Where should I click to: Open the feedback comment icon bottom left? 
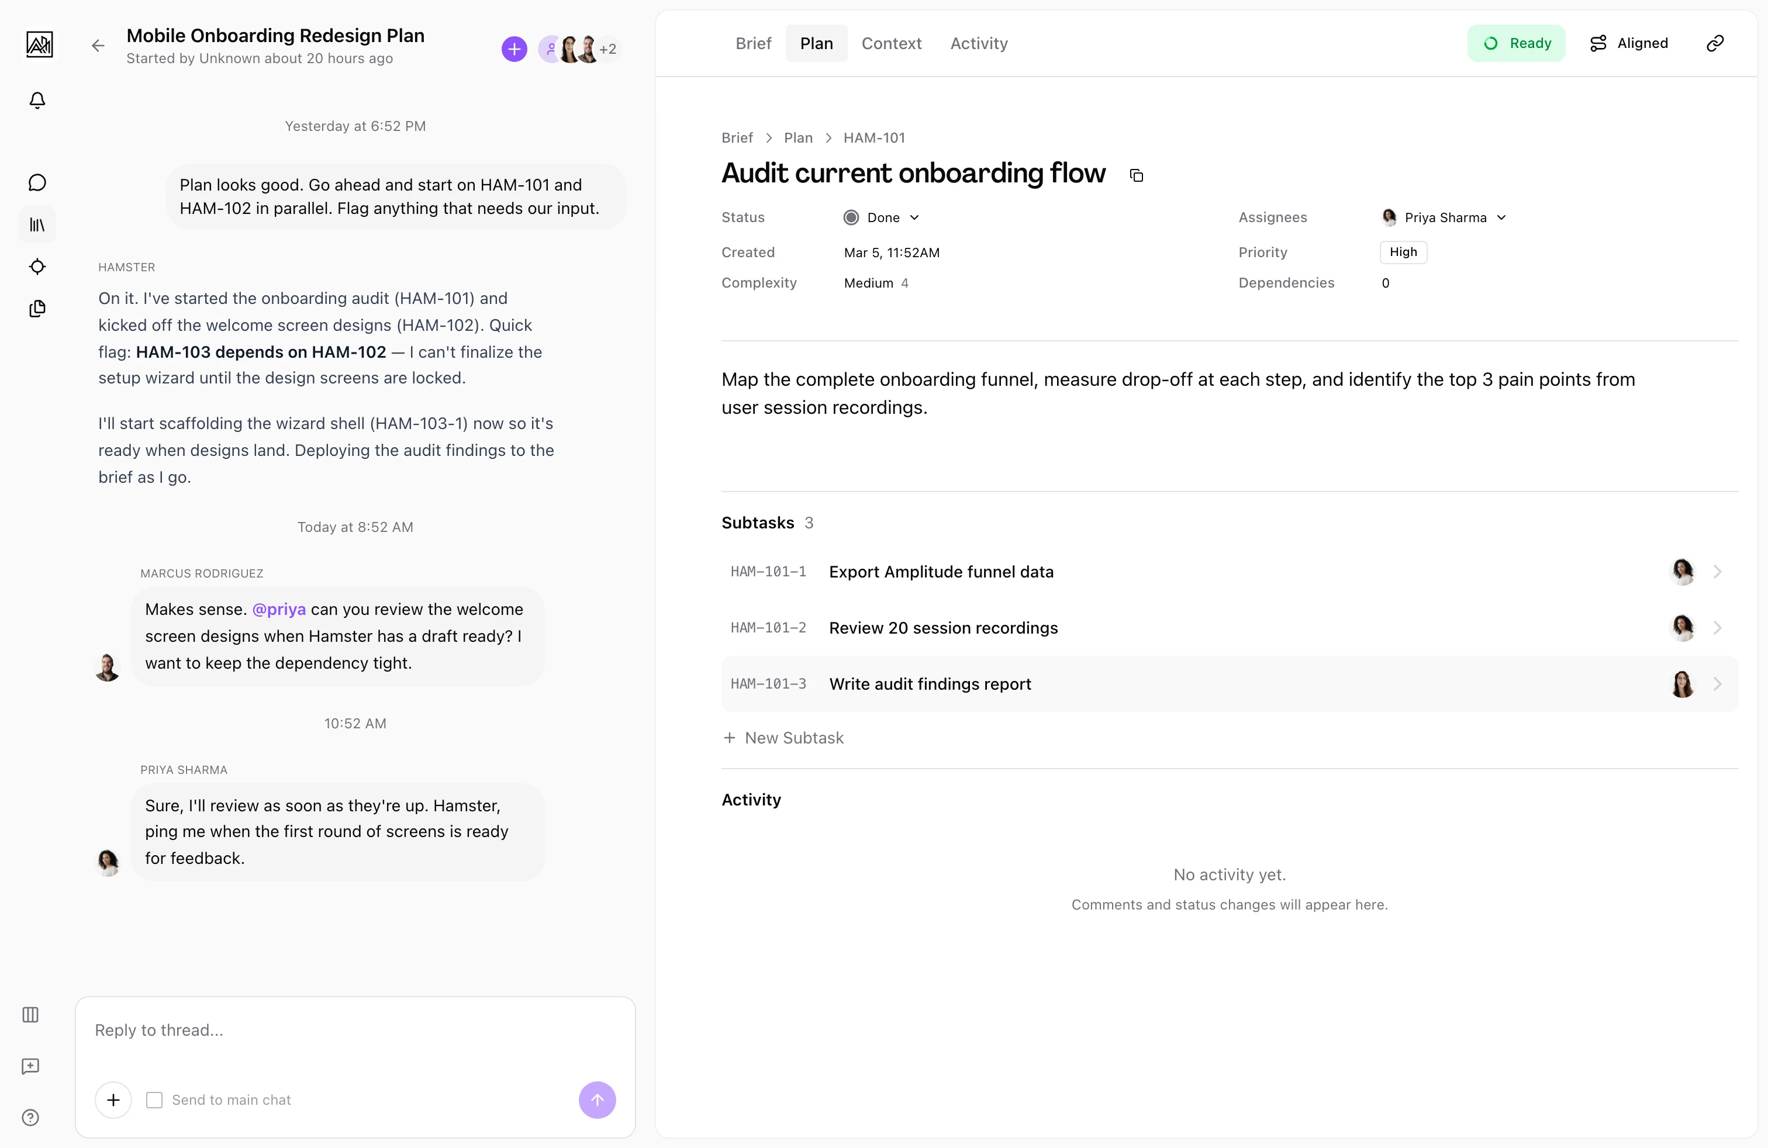[x=30, y=1066]
